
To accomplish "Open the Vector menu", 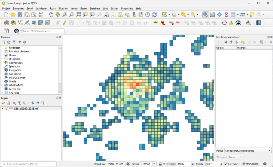I will coord(74,9).
